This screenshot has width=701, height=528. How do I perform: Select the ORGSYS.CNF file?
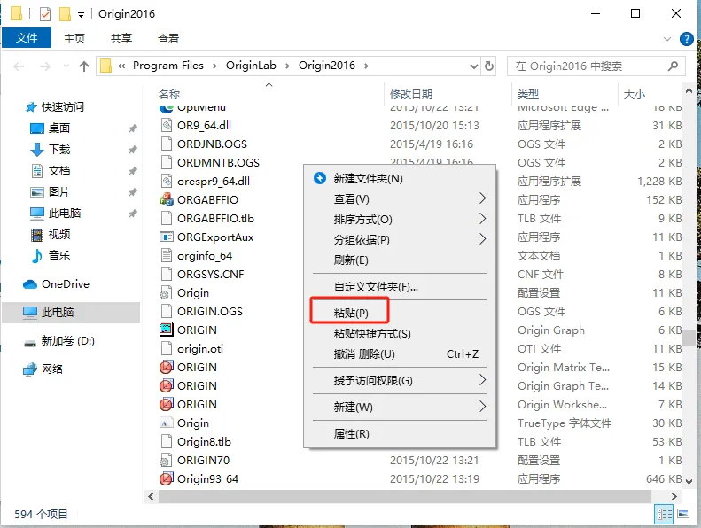tap(211, 274)
